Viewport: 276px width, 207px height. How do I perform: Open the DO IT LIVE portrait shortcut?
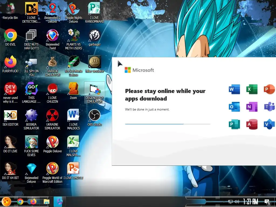coord(11,144)
